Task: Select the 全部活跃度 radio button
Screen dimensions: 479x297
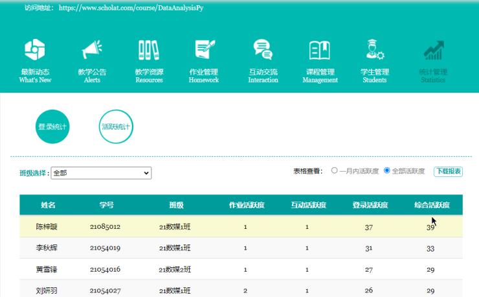Action: pos(387,171)
